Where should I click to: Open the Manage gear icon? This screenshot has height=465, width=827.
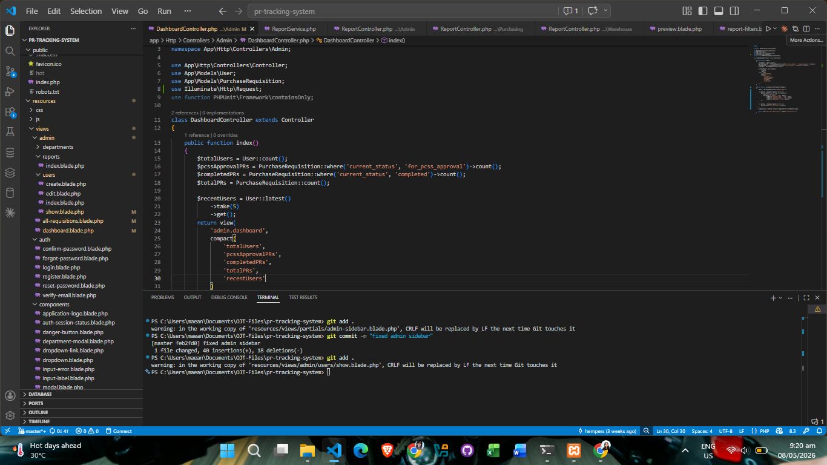point(10,415)
